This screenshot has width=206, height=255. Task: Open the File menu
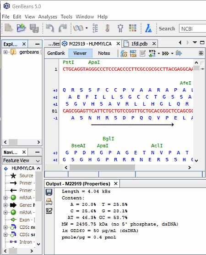tap(5, 17)
